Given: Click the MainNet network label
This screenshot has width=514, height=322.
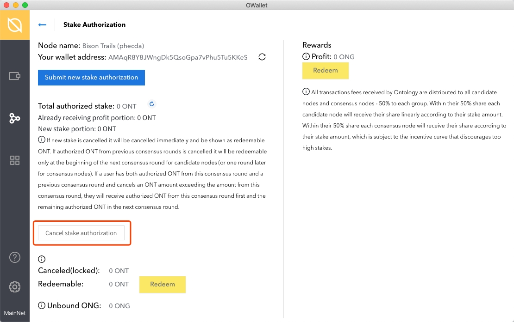Looking at the screenshot, I should click(x=15, y=313).
